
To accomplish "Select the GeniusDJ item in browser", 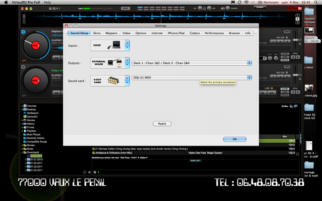I will [x=33, y=117].
